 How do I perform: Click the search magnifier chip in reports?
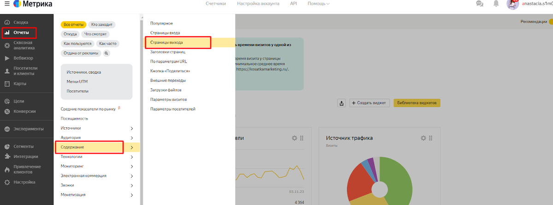click(x=106, y=53)
